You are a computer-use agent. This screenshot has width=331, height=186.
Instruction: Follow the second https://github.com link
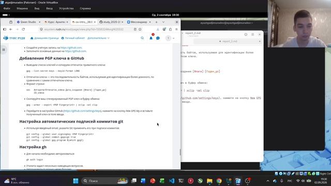(x=76, y=51)
